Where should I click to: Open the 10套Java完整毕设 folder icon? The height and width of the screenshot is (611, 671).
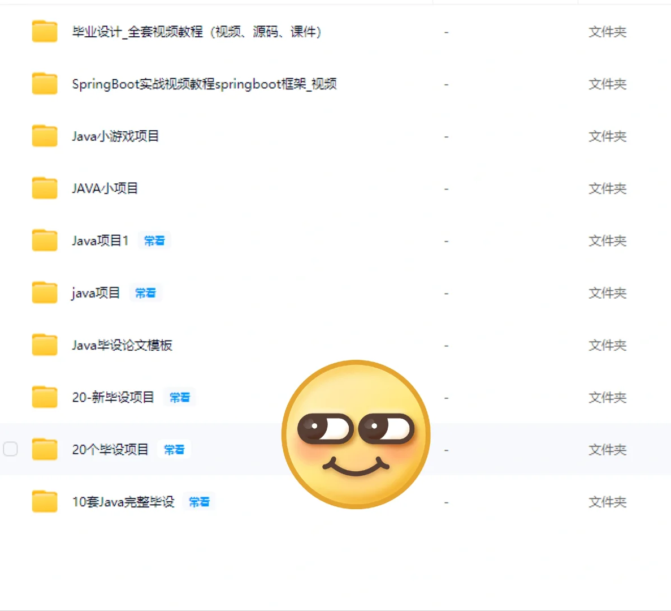[x=44, y=502]
